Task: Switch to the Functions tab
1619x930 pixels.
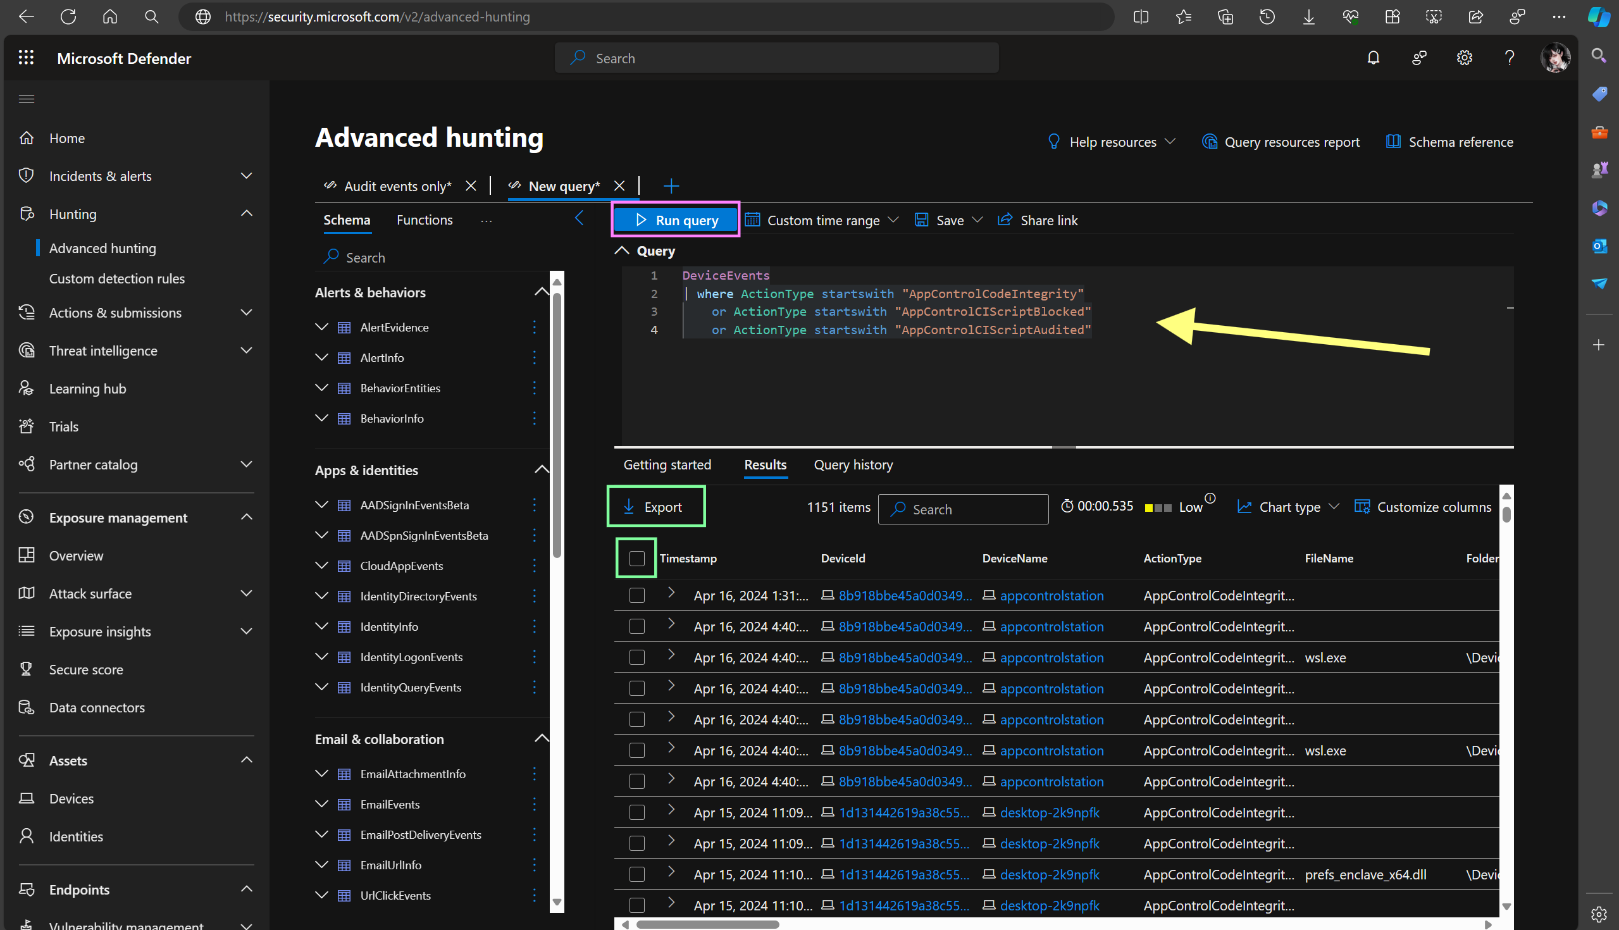Action: tap(424, 220)
